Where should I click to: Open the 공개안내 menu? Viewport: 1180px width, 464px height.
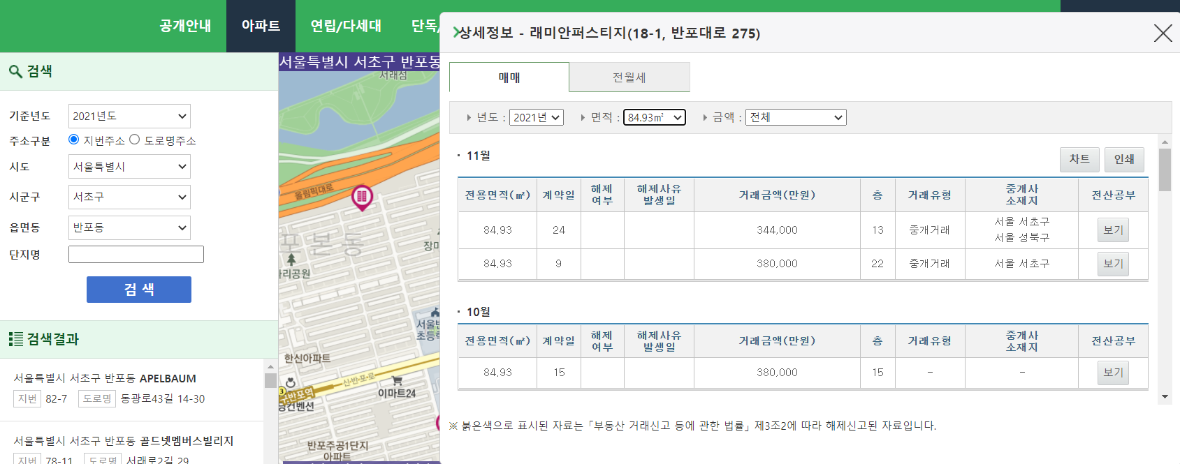[185, 26]
